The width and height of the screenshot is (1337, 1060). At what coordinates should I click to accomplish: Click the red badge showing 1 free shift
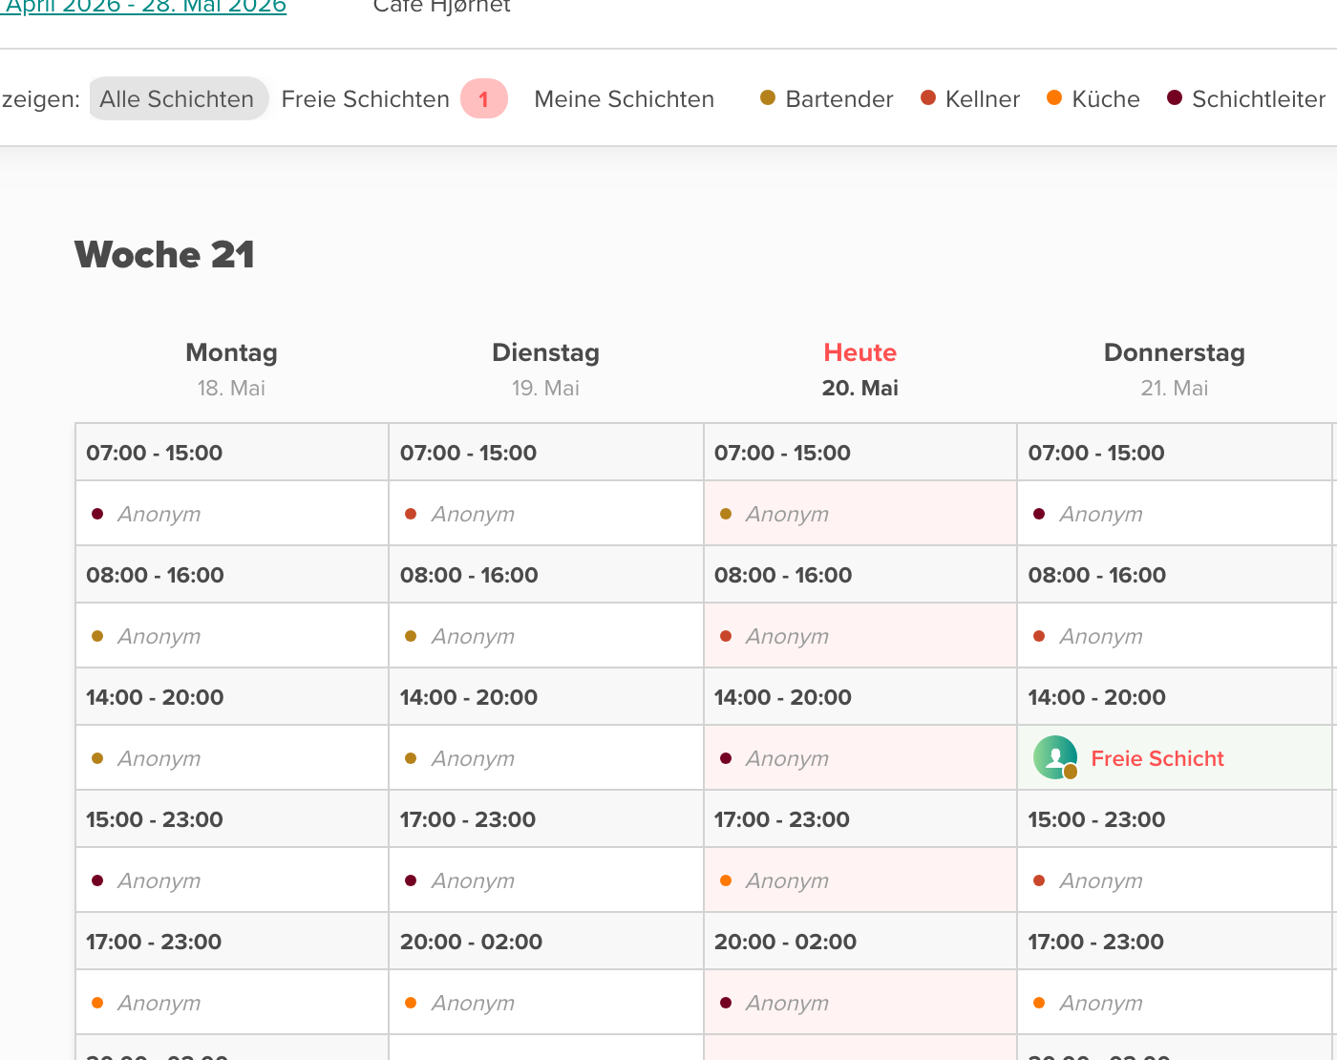point(483,99)
